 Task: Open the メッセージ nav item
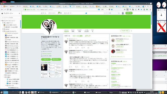click(x=68, y=13)
